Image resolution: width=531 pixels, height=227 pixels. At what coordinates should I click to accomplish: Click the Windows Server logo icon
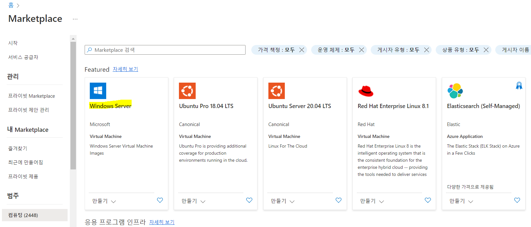coord(98,91)
